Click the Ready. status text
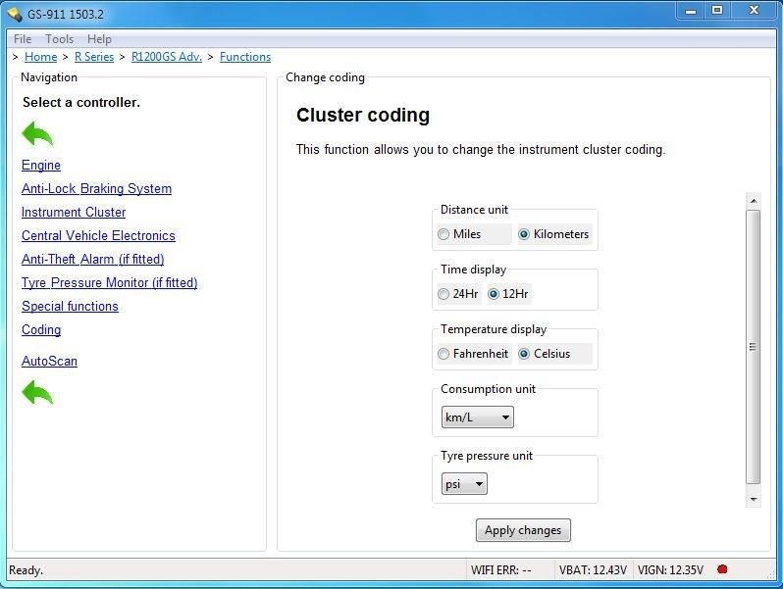 pos(26,570)
